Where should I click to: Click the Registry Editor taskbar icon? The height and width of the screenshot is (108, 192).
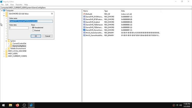tap(31, 105)
